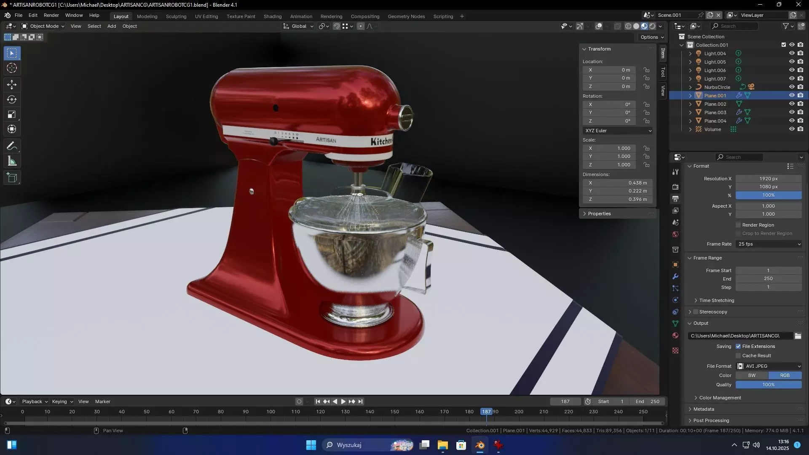Open the Tool properties tab

tap(675, 172)
